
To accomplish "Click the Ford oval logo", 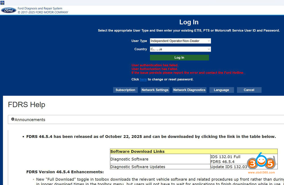I will (9, 10).
